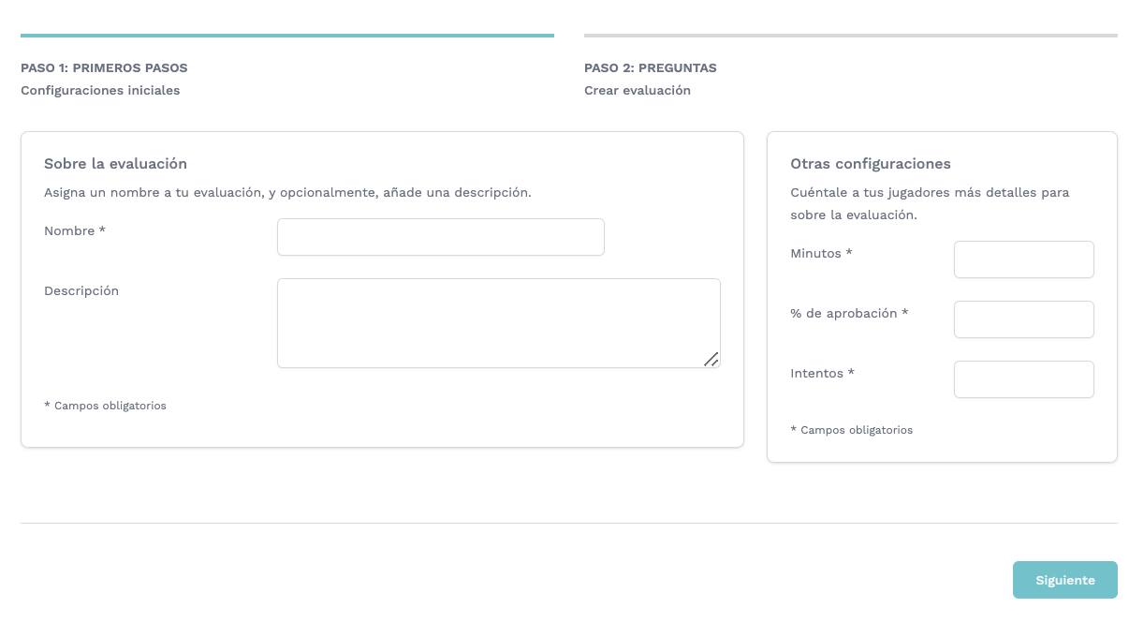The height and width of the screenshot is (622, 1129).
Task: Click the Intentos input field
Action: pyautogui.click(x=1023, y=379)
